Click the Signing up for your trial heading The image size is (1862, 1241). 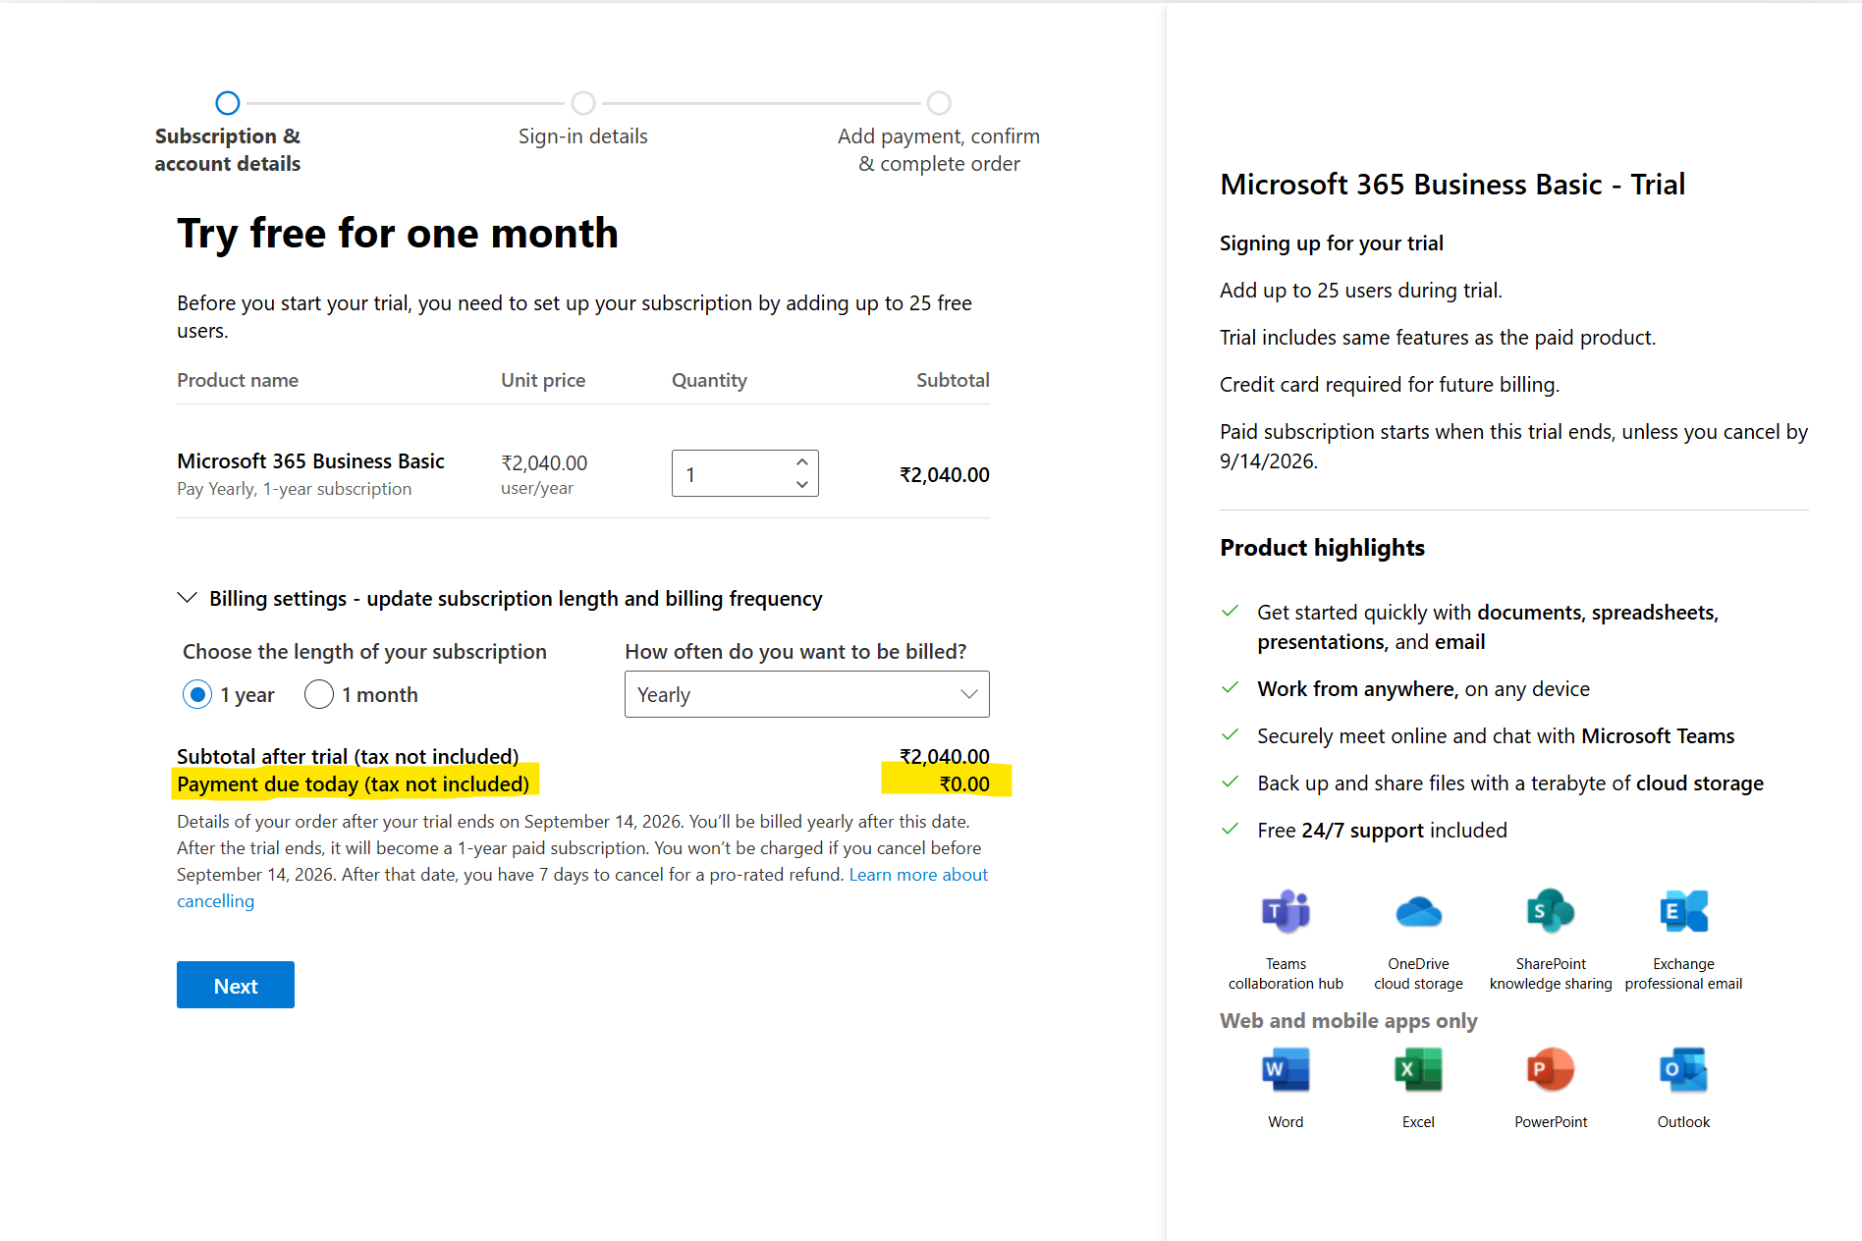pyautogui.click(x=1332, y=243)
